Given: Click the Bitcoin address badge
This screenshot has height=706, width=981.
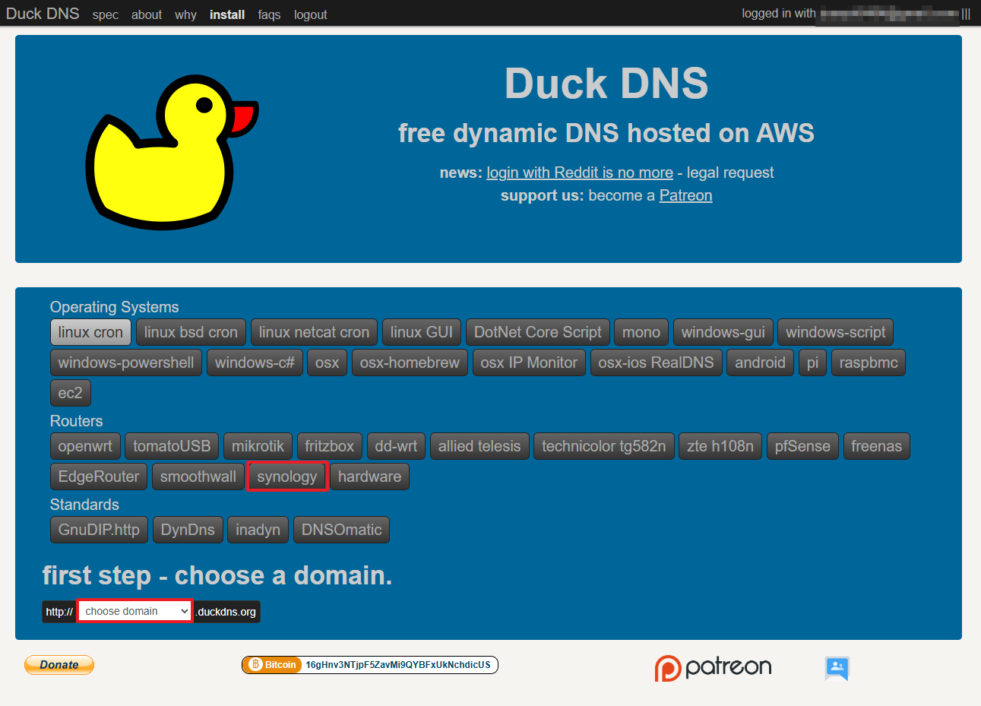Looking at the screenshot, I should tap(370, 665).
